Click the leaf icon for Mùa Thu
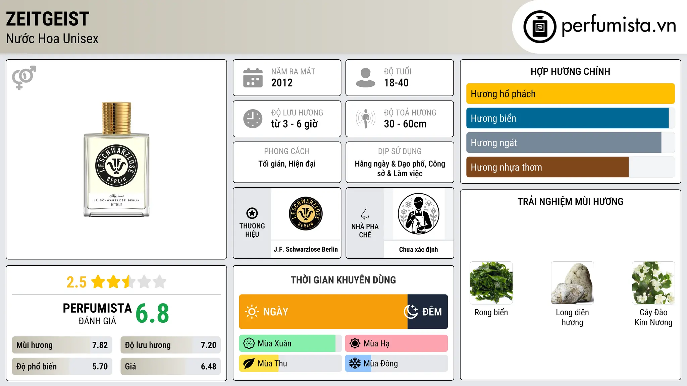 [x=249, y=364]
